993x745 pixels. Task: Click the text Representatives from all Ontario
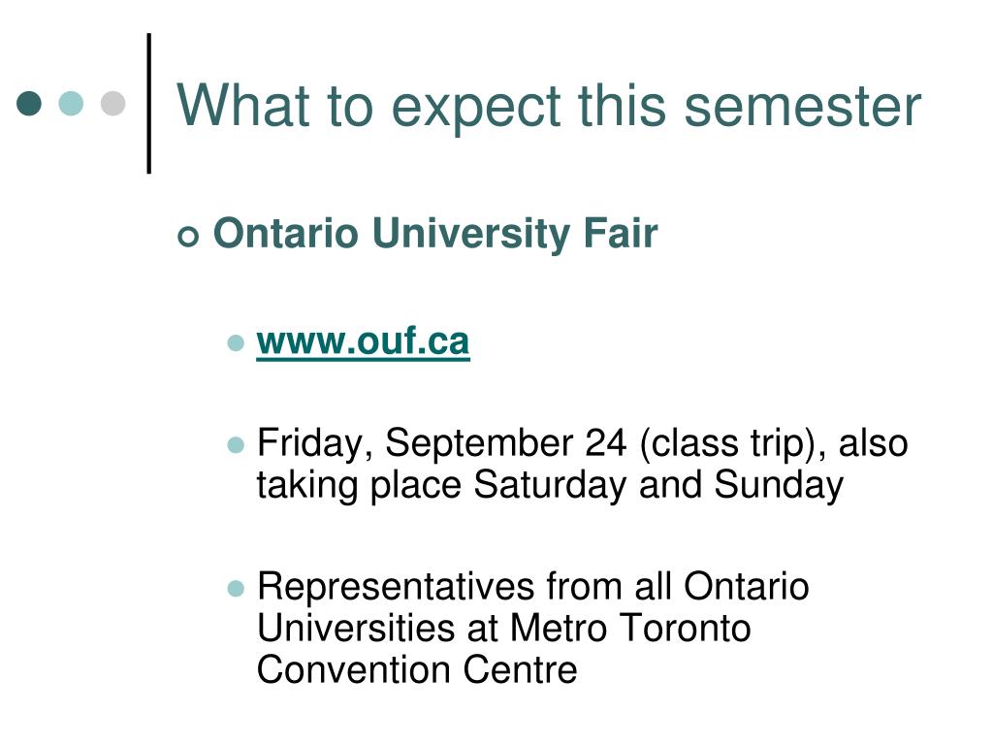(533, 586)
